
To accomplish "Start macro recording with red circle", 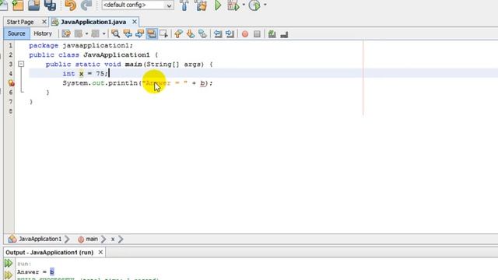I will [x=245, y=34].
